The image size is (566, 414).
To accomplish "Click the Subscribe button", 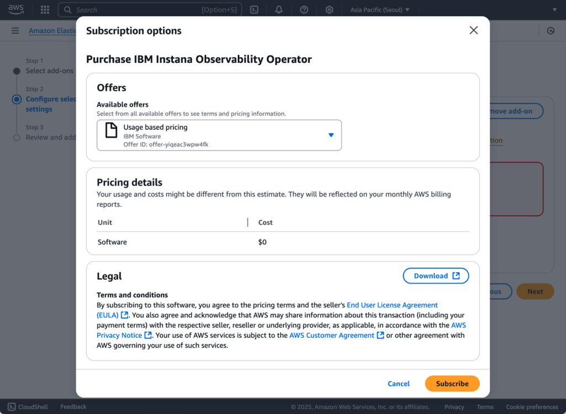I will pos(452,384).
